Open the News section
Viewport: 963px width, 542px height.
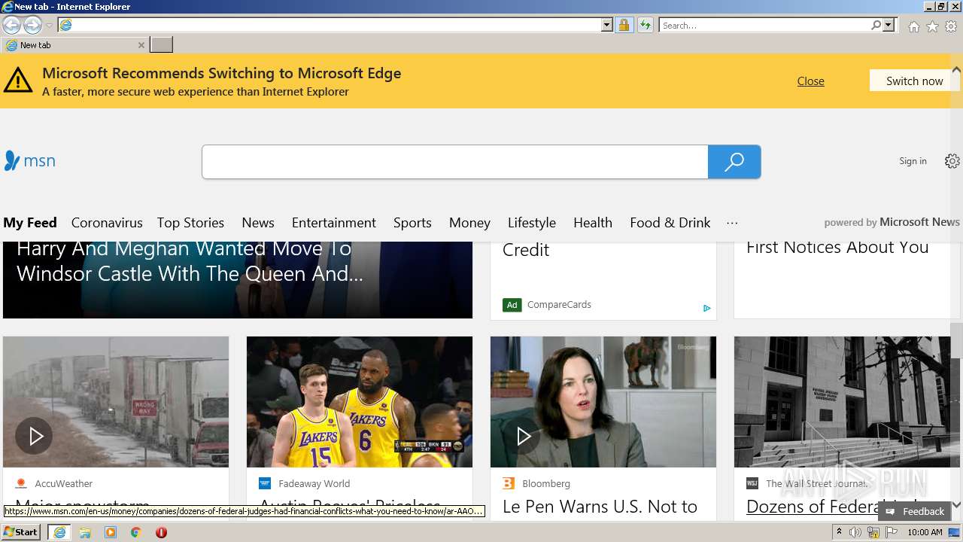point(258,223)
